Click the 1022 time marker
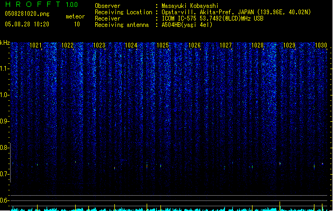 67,45
